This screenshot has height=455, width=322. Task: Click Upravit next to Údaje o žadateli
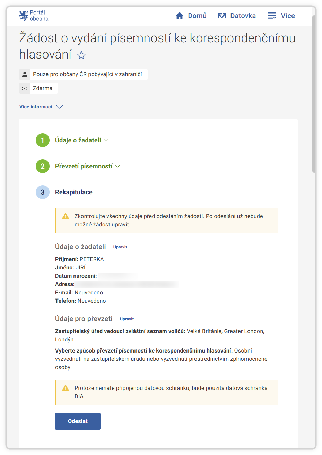point(120,247)
